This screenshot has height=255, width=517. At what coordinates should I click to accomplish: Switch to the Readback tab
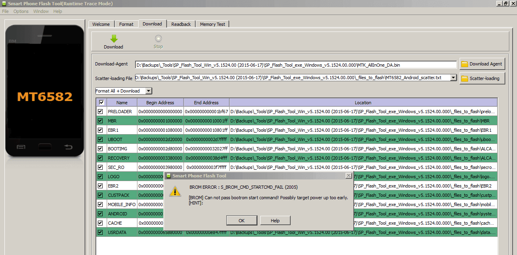pos(181,24)
